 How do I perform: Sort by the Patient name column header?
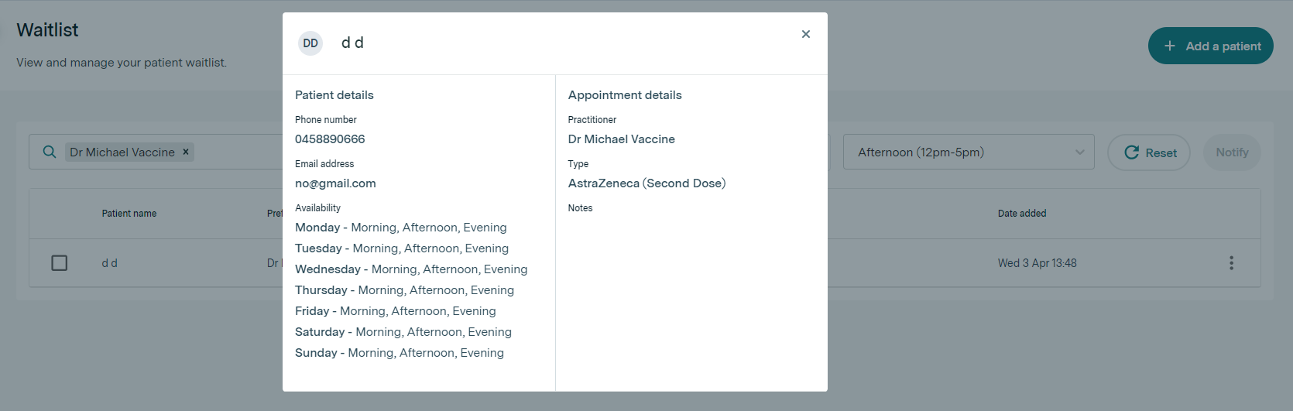point(129,214)
